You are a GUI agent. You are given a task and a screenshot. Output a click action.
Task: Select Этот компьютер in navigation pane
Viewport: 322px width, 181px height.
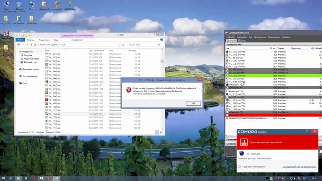[30, 76]
